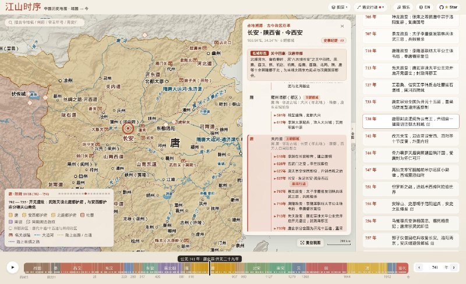Select the 明 segment on timeline

coord(326,268)
